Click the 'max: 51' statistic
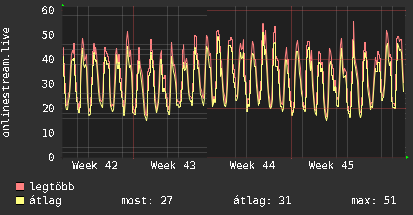Viewport: 413px width, 215px height. (374, 201)
